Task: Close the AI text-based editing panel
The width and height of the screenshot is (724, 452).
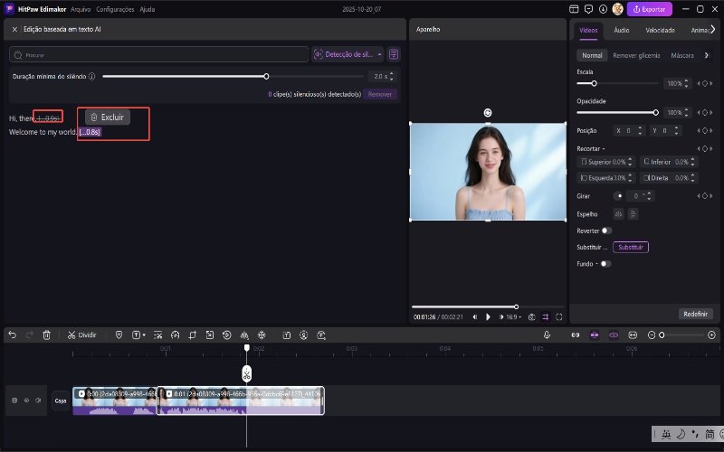Action: [14, 29]
